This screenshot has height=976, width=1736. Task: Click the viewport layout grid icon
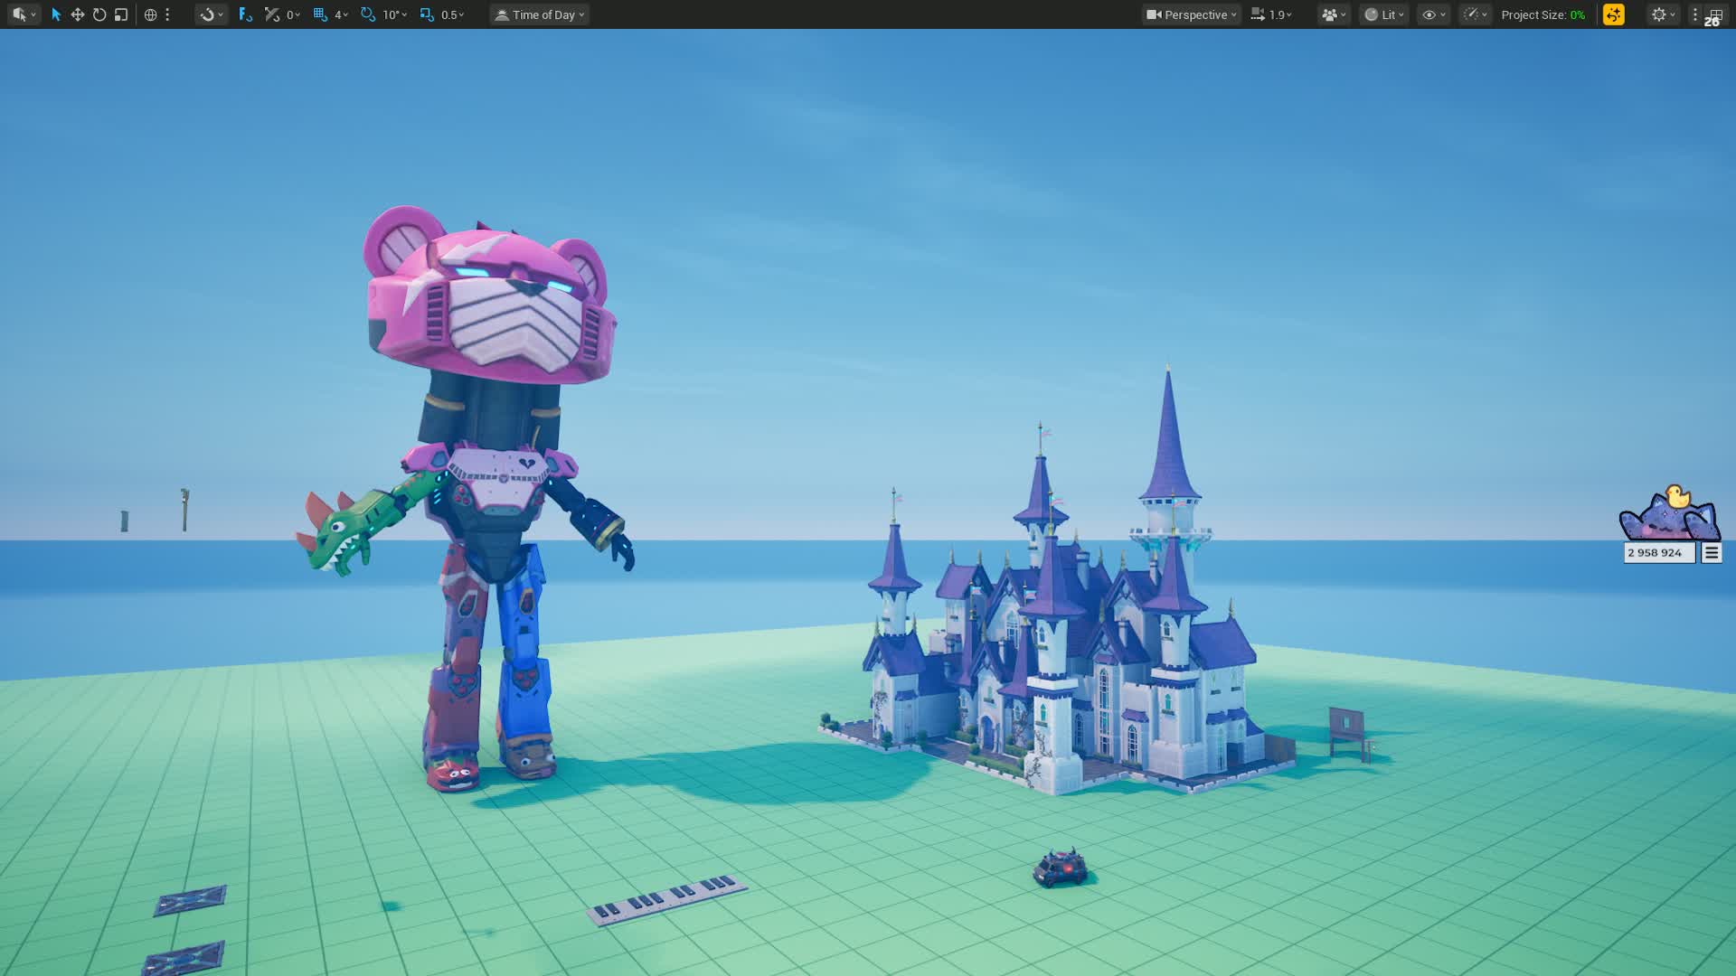[1714, 14]
